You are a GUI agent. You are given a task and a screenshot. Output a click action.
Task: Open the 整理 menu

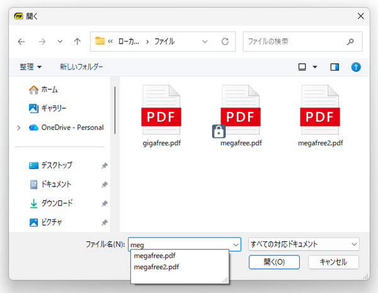(x=30, y=67)
